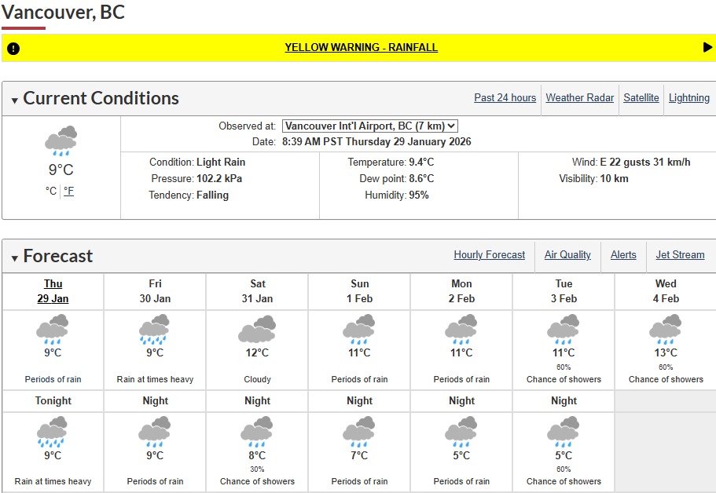Click the current conditions light rain icon
This screenshot has width=716, height=493.
[x=61, y=141]
